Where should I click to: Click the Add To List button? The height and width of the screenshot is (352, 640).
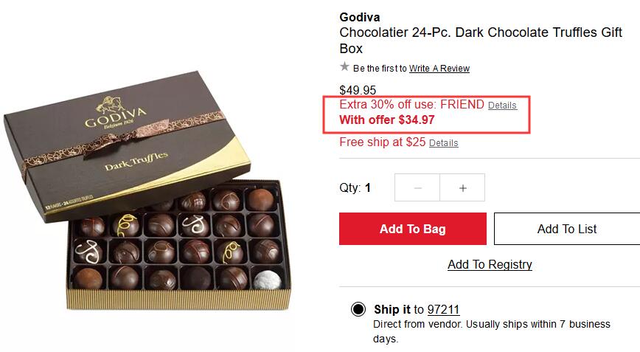pos(567,229)
